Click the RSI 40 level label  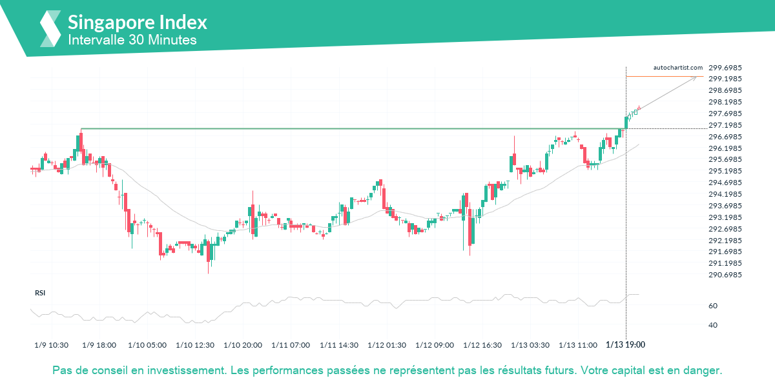click(714, 325)
